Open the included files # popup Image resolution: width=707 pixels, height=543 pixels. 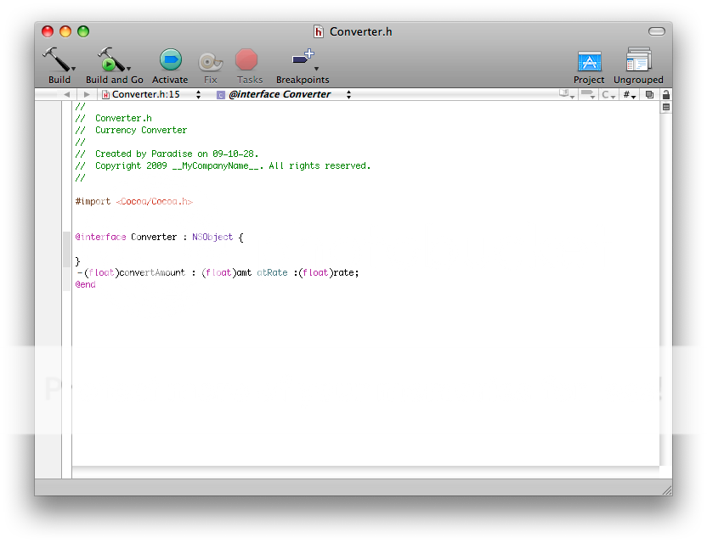[630, 94]
